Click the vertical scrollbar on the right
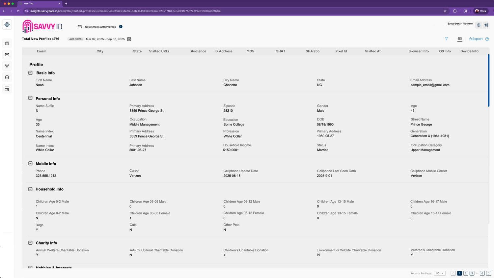 click(488, 81)
